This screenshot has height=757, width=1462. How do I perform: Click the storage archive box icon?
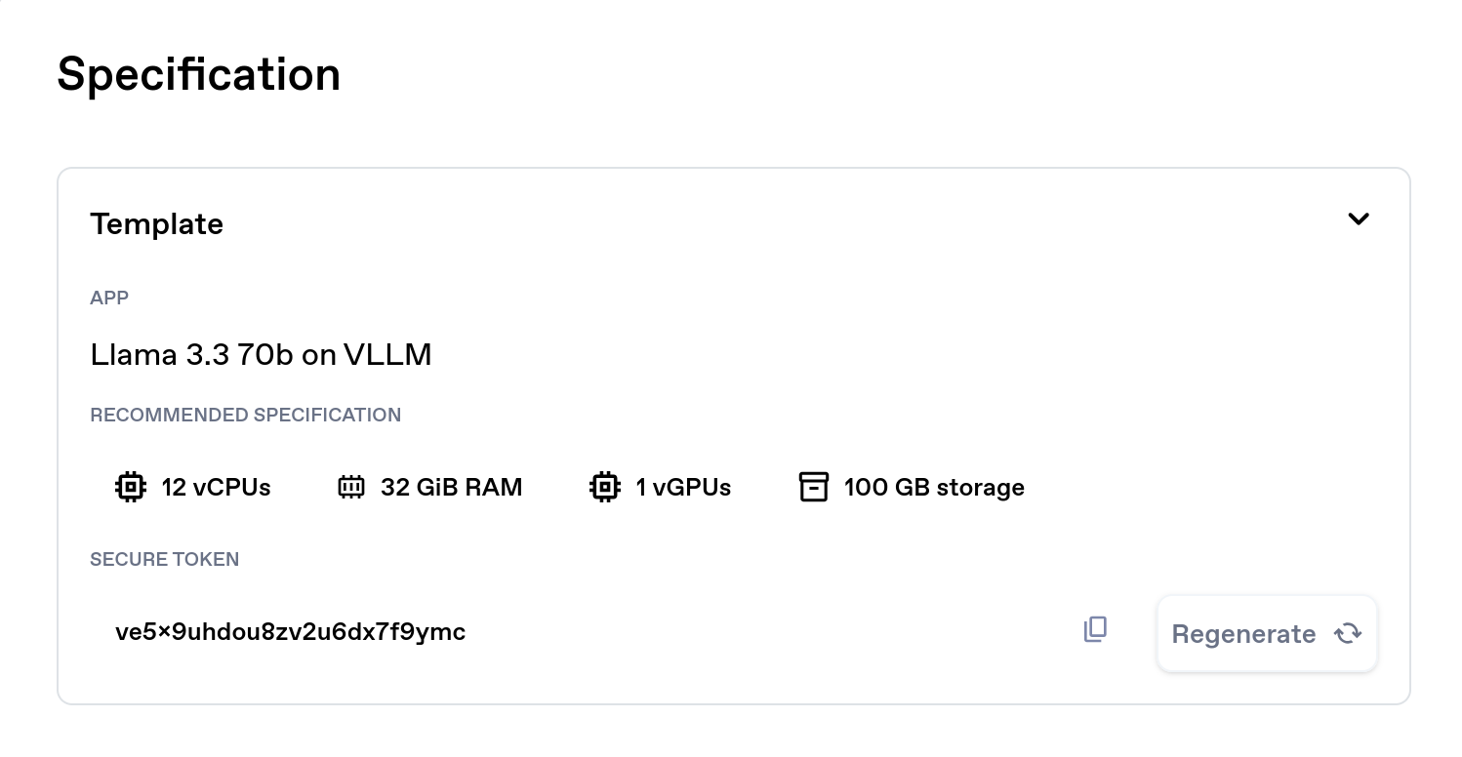[x=813, y=487]
